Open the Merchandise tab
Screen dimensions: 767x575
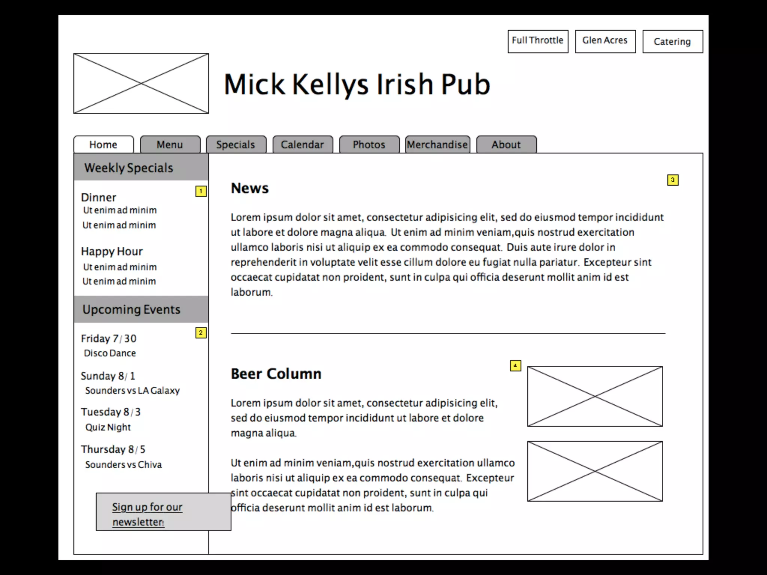437,144
